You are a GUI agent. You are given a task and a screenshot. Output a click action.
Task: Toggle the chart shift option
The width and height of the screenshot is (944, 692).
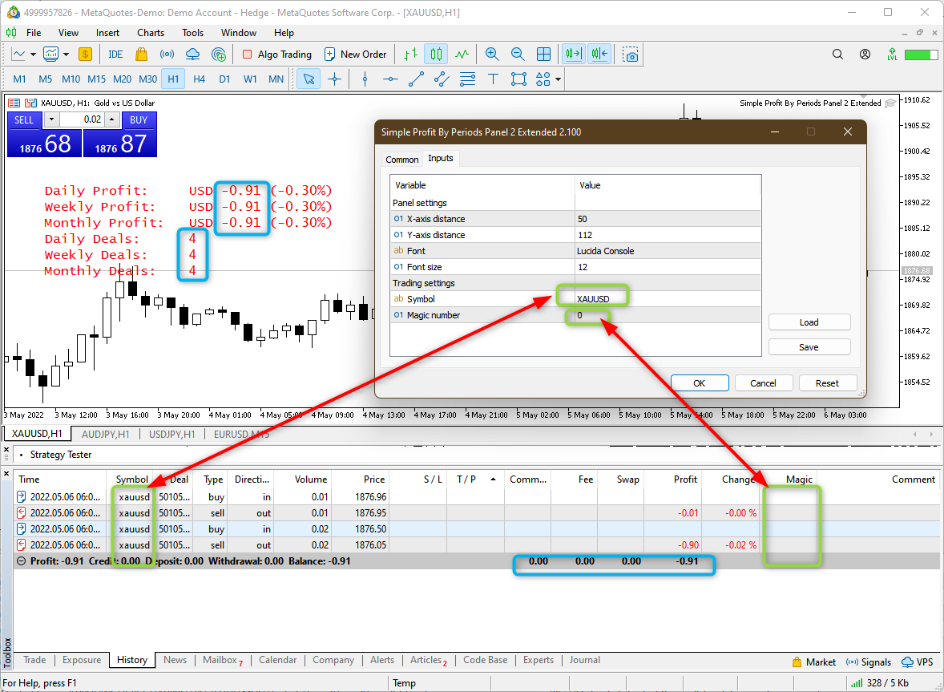tap(599, 54)
